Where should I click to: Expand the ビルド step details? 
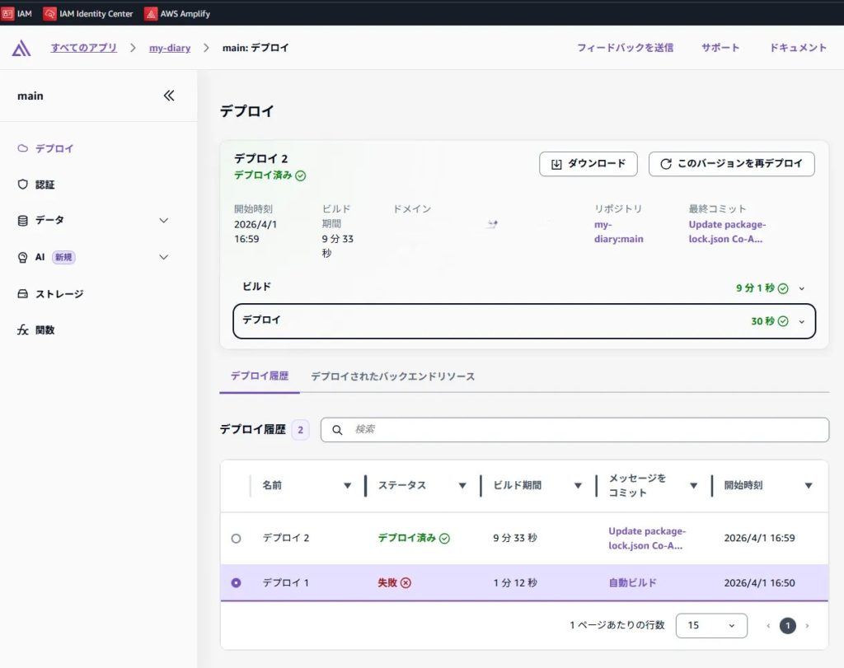pos(801,288)
